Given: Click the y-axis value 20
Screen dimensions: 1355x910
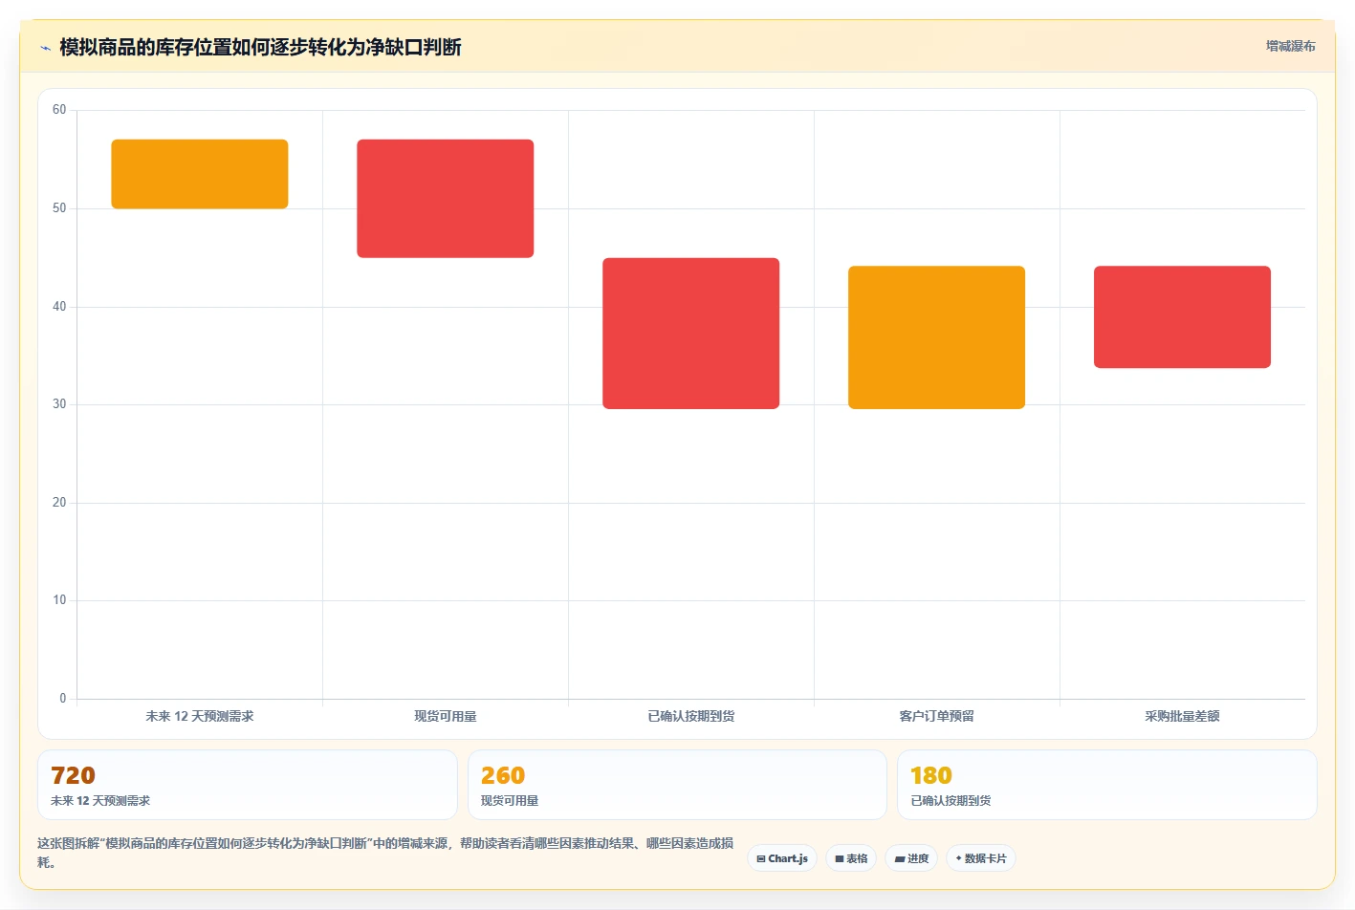Looking at the screenshot, I should pos(59,503).
